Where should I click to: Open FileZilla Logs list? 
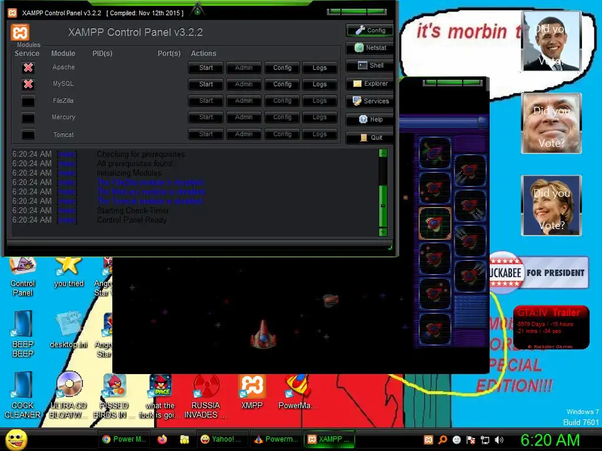pos(319,100)
